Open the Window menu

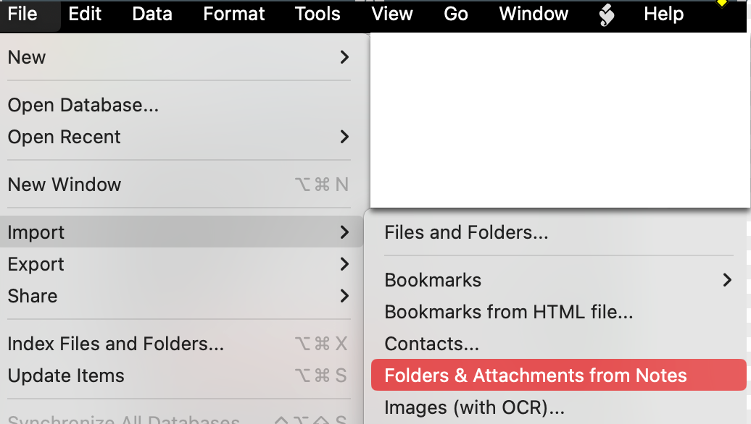coord(534,14)
